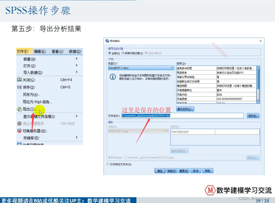The image size is (275, 203).
Task: Expand the 存储库(R) submenu arrow
Action: pyautogui.click(x=77, y=138)
